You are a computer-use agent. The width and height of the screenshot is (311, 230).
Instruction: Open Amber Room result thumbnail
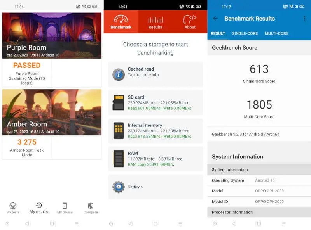click(x=52, y=112)
